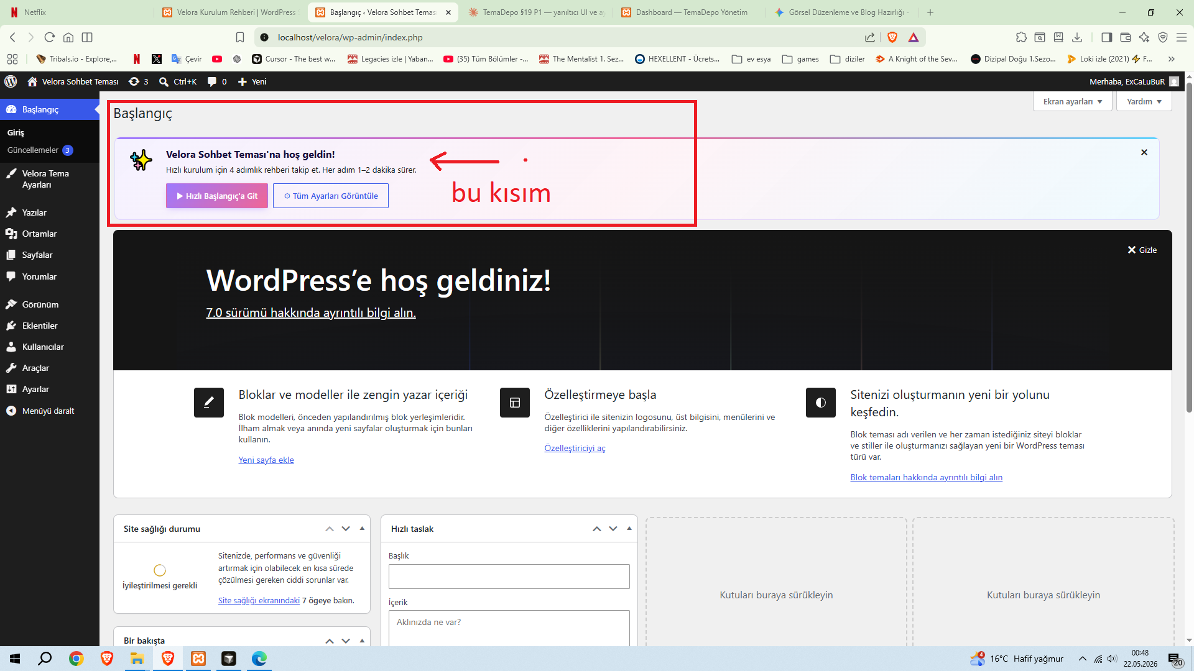
Task: Bookmark this page icon in address bar
Action: tap(240, 37)
